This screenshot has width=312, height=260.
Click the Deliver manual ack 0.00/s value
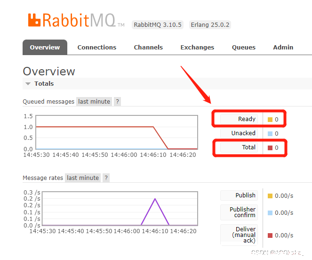click(284, 236)
